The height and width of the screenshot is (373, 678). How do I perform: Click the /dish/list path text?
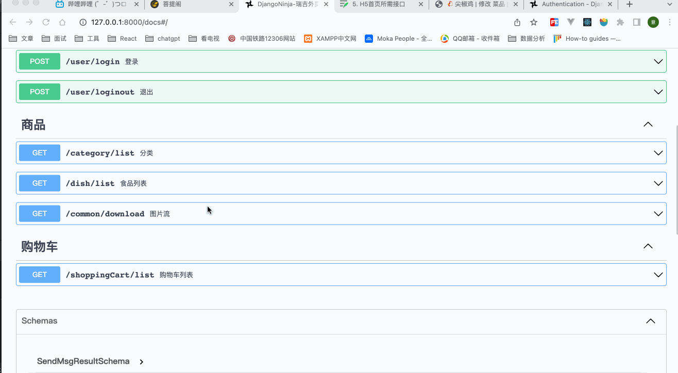click(90, 183)
